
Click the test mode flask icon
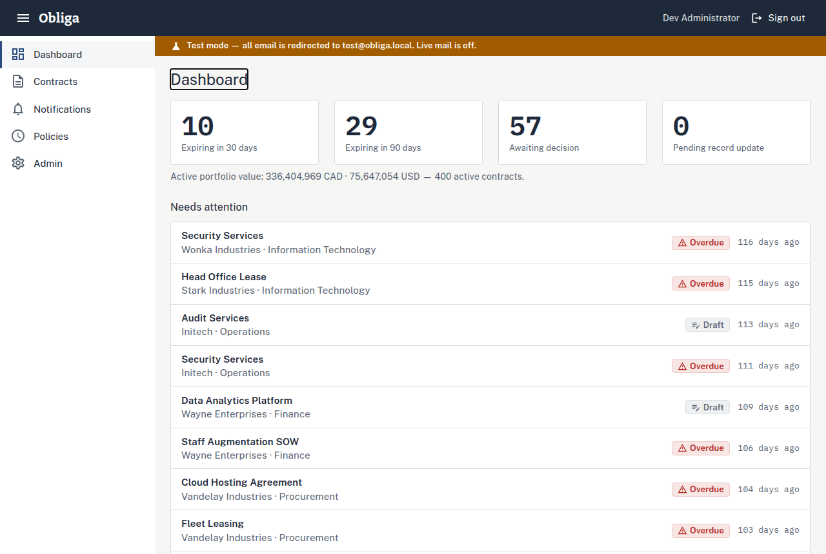click(176, 46)
